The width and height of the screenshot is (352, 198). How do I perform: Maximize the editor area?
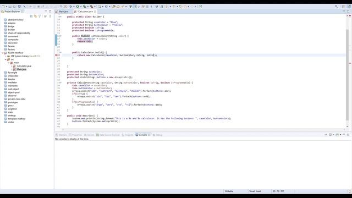pyautogui.click(x=348, y=11)
